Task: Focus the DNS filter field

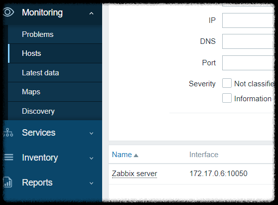Action: [248, 41]
